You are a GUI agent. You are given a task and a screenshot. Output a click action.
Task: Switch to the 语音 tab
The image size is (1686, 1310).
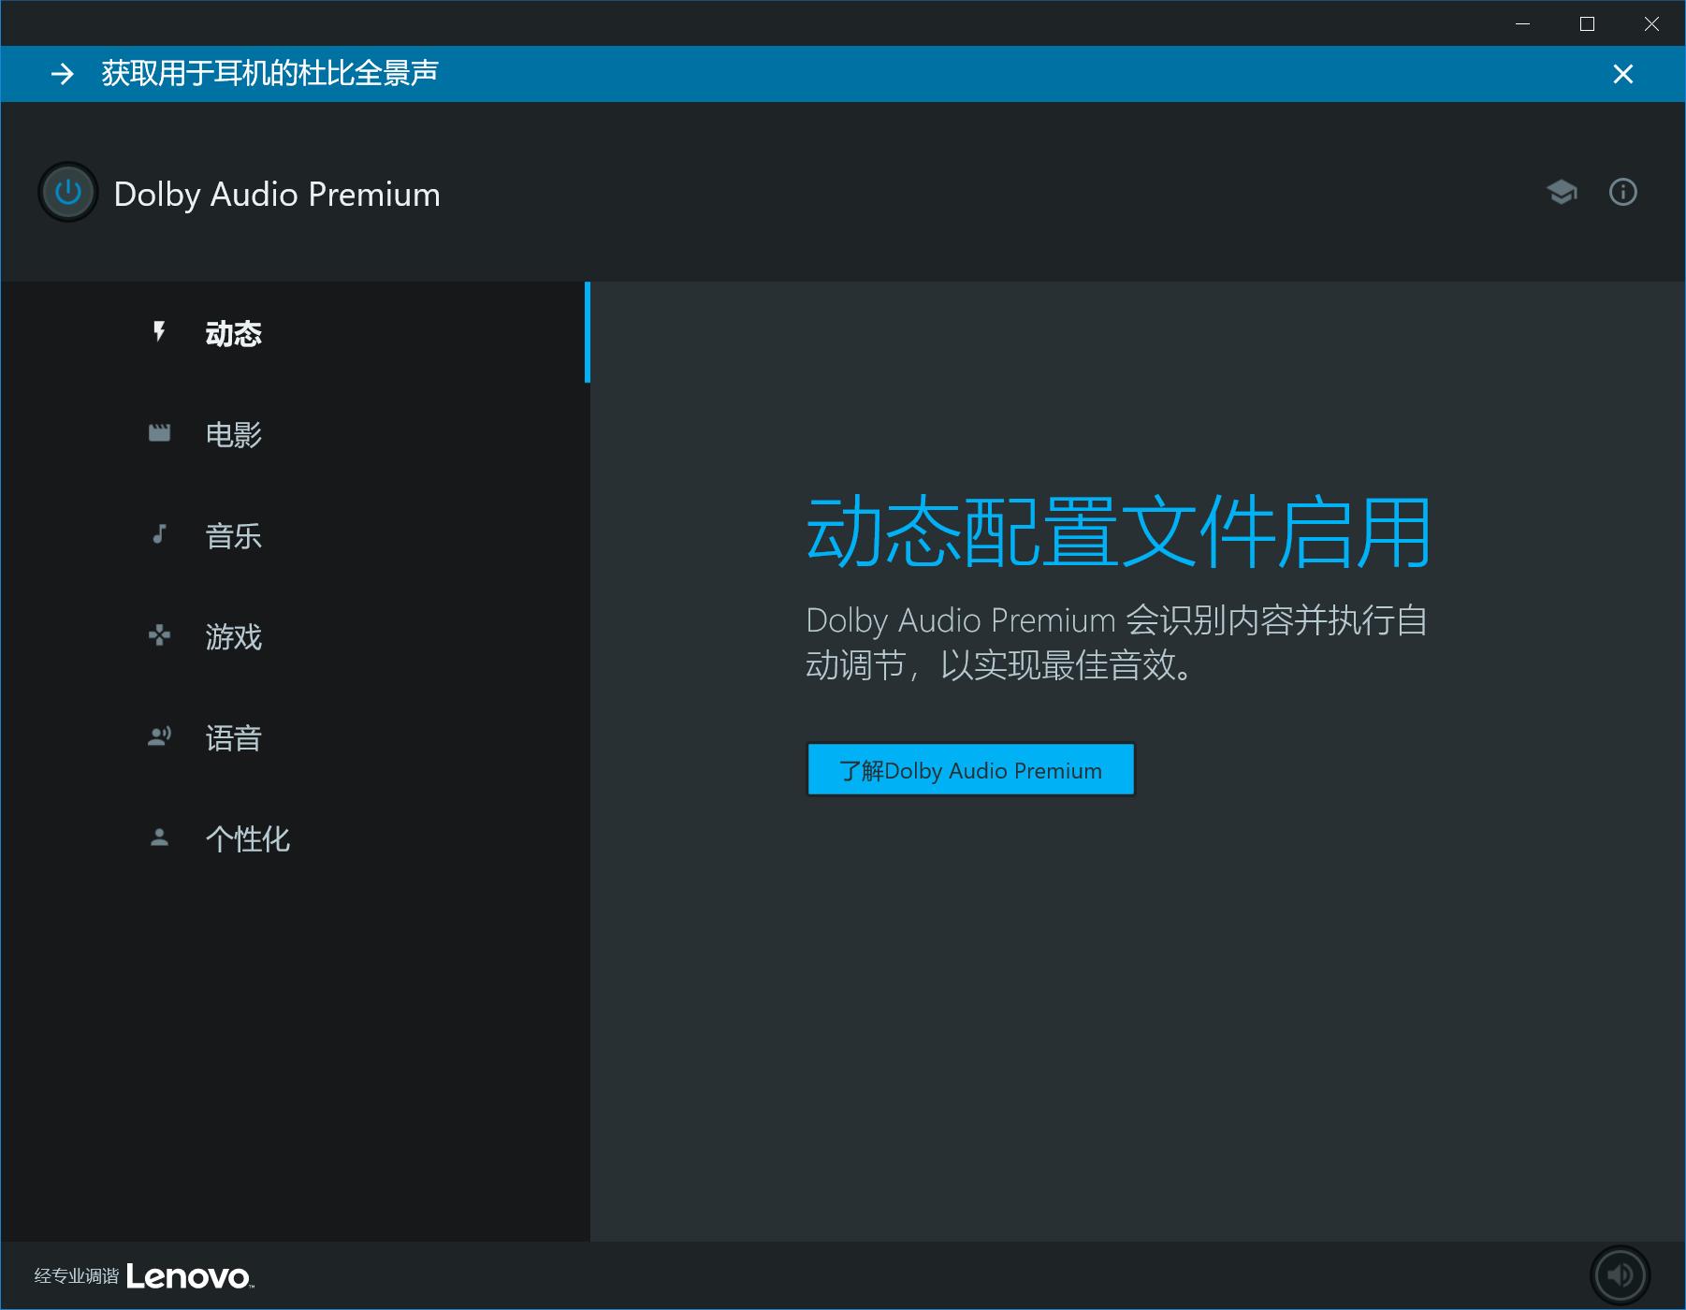[234, 736]
